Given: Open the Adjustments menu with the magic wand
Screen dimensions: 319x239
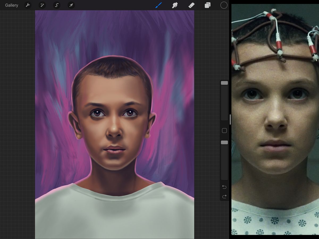Looking at the screenshot, I should 42,5.
